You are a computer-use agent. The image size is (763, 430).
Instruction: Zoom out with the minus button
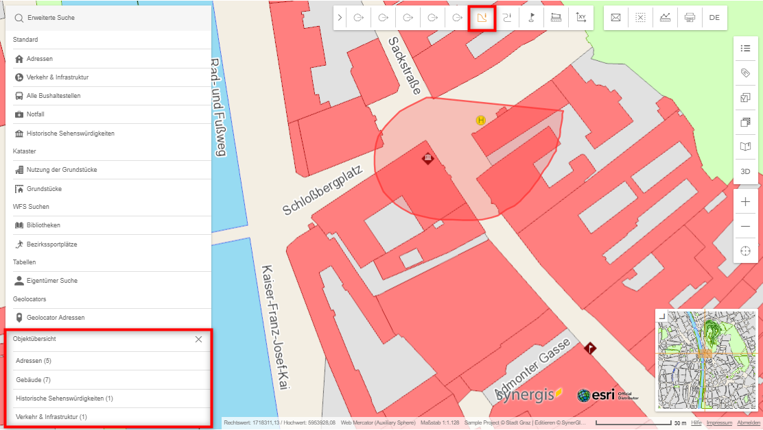[745, 227]
